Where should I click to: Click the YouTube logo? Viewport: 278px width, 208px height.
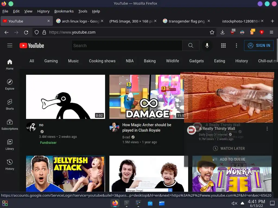click(32, 45)
